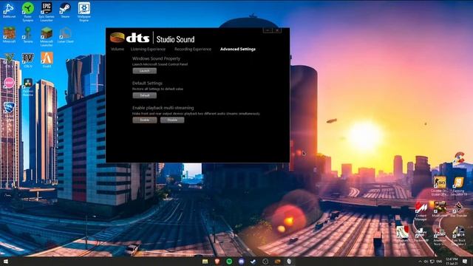
Task: Open the Razer Synapse desktop shortcut
Action: tap(28, 12)
